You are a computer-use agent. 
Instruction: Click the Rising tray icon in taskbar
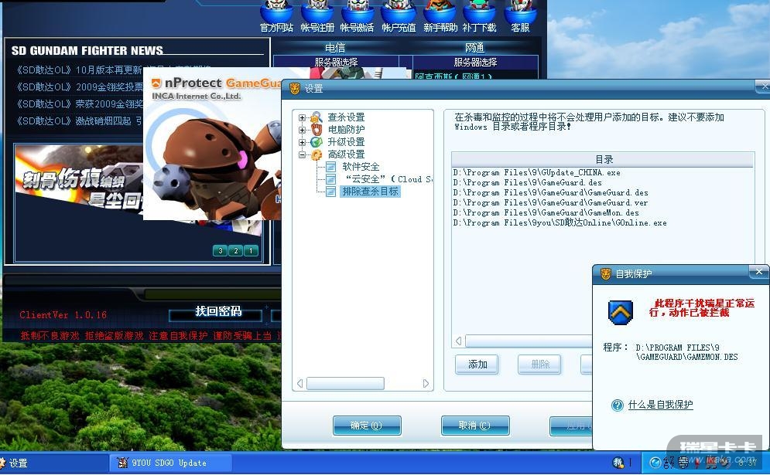point(618,462)
